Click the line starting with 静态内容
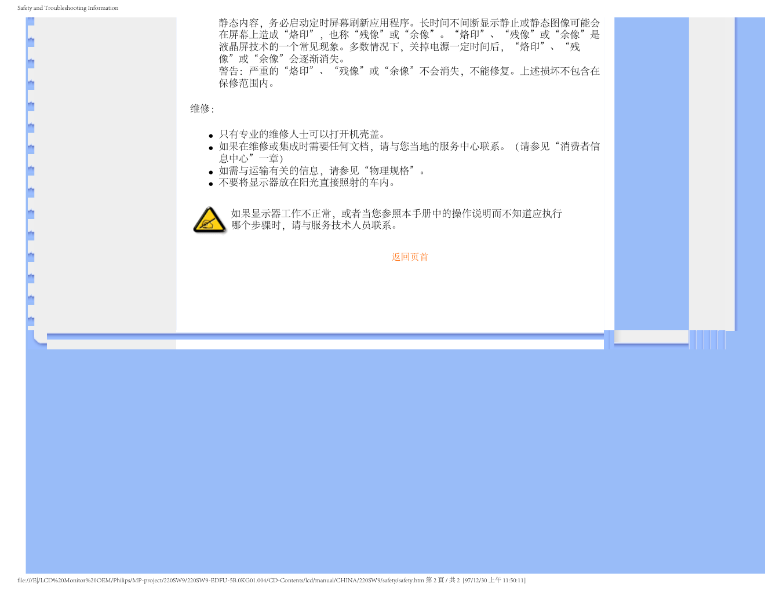The height and width of the screenshot is (591, 765). coord(409,23)
